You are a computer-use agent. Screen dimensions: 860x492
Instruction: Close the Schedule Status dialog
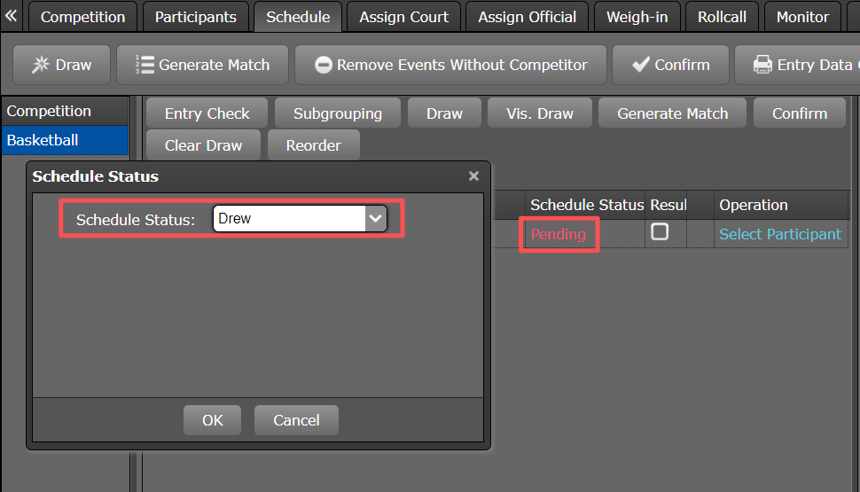[x=473, y=176]
